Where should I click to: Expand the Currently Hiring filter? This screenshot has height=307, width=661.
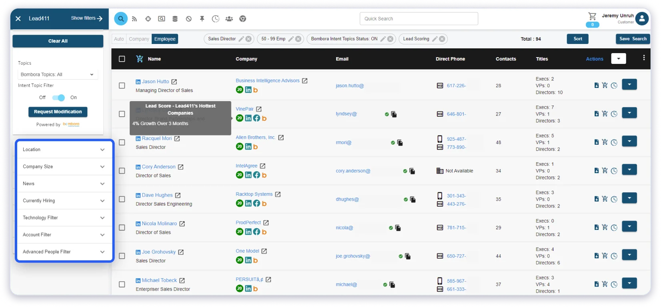pos(64,201)
